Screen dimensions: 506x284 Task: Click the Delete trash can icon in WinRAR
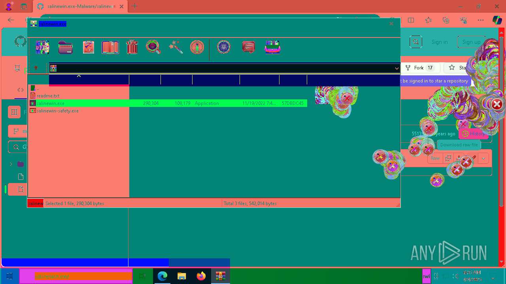click(132, 47)
